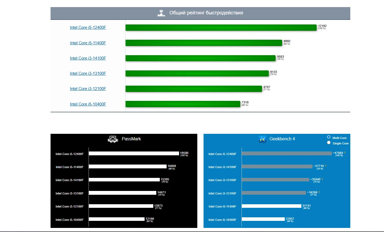Click the Geekbench score 22957

point(290,219)
